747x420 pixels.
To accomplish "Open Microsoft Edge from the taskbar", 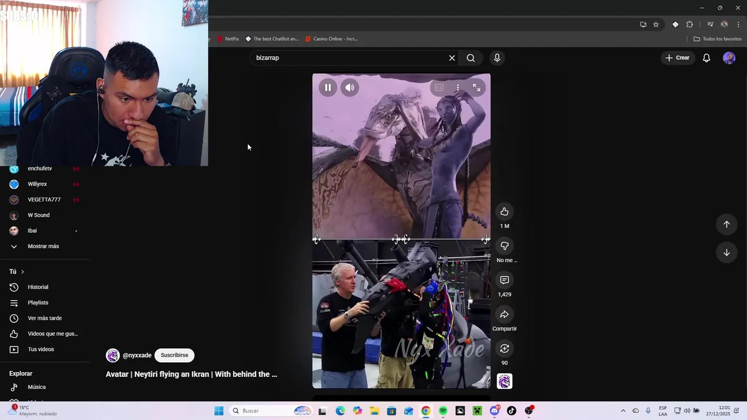I will click(340, 411).
